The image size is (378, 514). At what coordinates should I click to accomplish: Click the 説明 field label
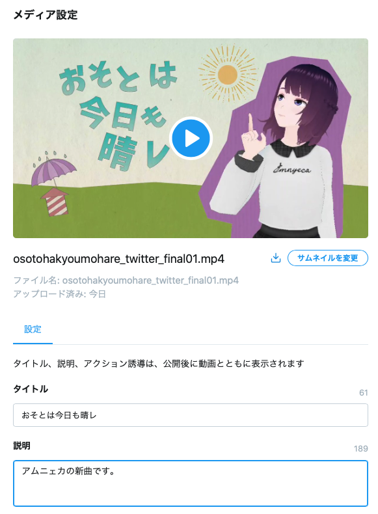[21, 446]
